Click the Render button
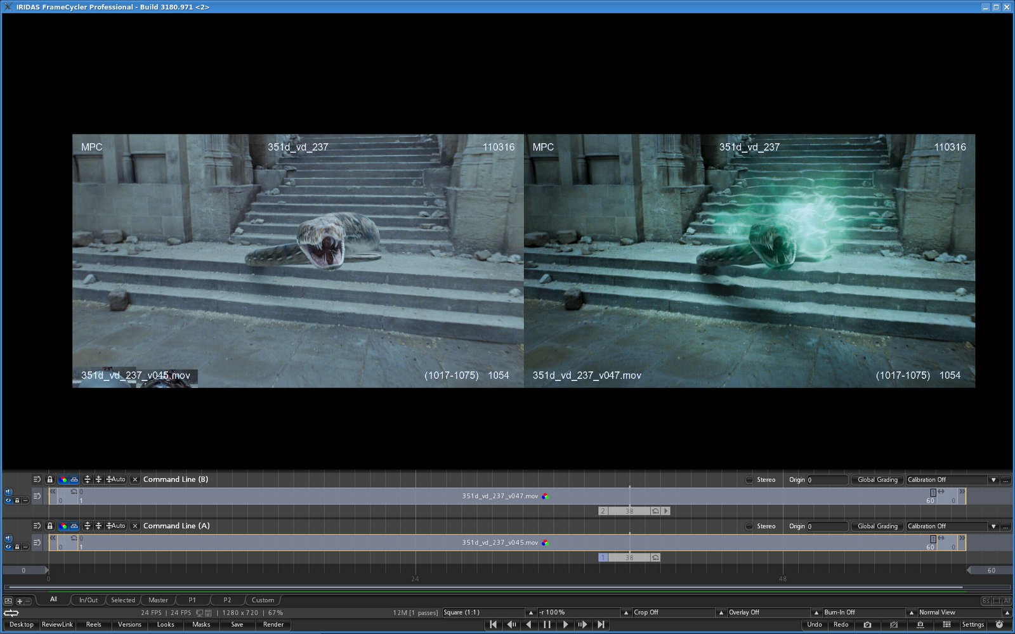Viewport: 1015px width, 634px height. [x=273, y=624]
